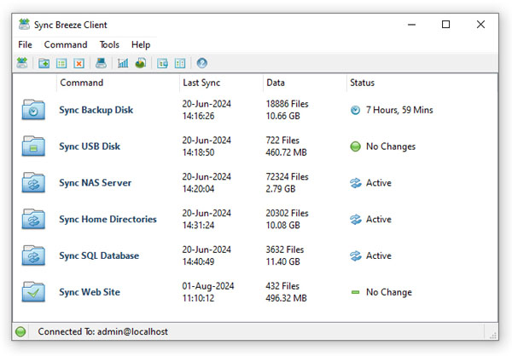Viewport: 512px width, 356px height.
Task: Open the Help menu
Action: [141, 44]
